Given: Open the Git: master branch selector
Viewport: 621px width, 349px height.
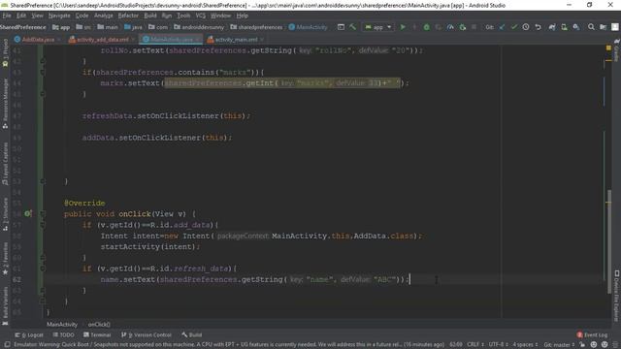Looking at the screenshot, I should tap(559, 345).
